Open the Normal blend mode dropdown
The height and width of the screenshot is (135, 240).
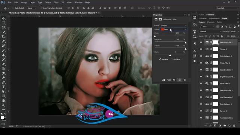210,31
